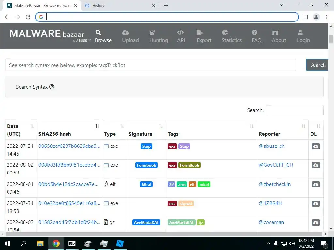Download sample from @GovCERT_CH row

coord(316,165)
